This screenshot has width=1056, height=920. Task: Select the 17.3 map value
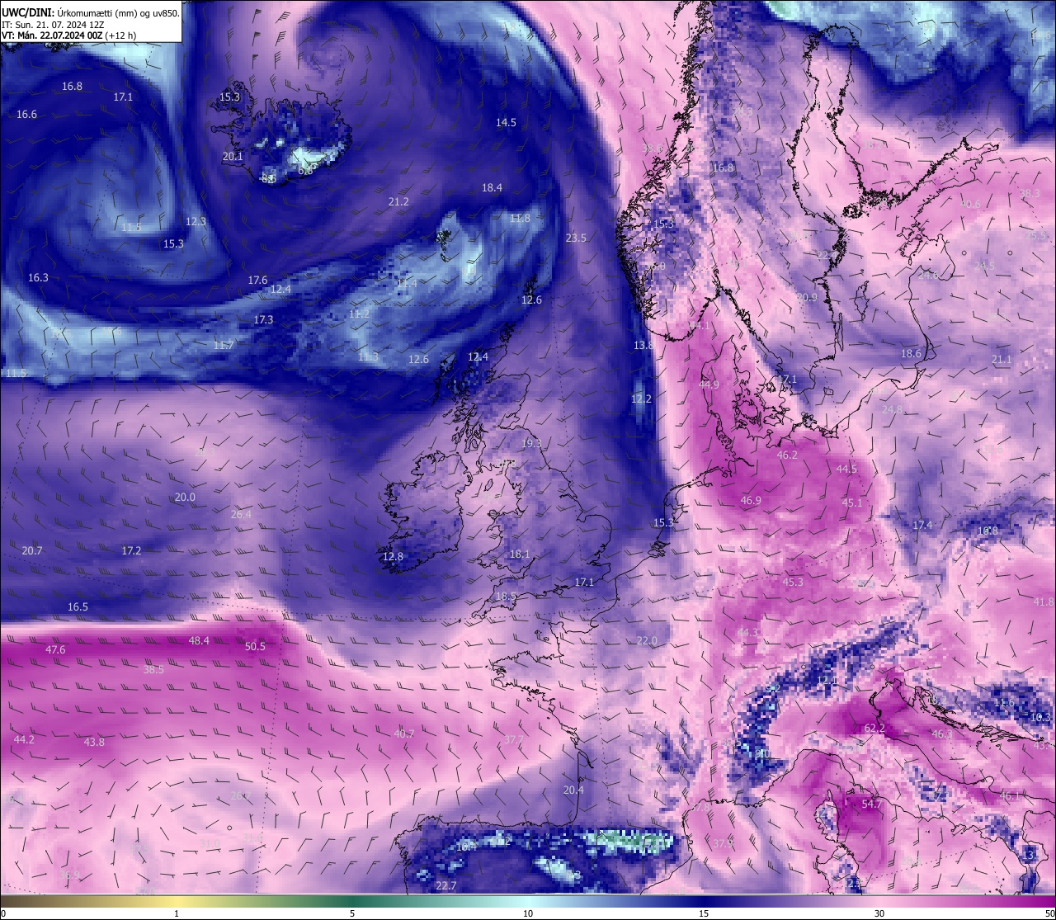click(263, 320)
